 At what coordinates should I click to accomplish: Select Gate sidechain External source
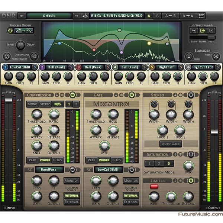coord(131,202)
